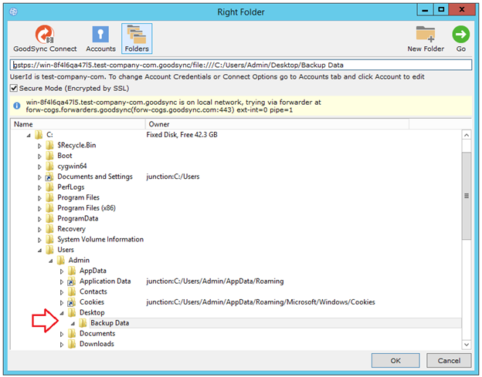Click the vertical scrollbar thumb
482x377 pixels.
click(x=466, y=196)
